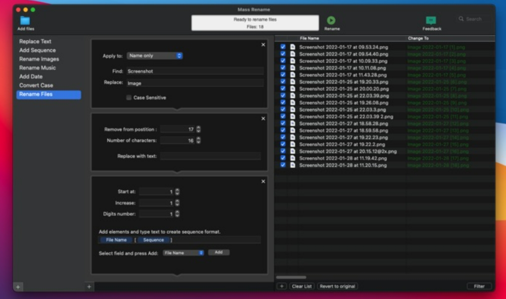Uncheck Screenshot 2022-01-27 at 19.22.23.png
Image resolution: width=506 pixels, height=299 pixels.
tap(282, 137)
